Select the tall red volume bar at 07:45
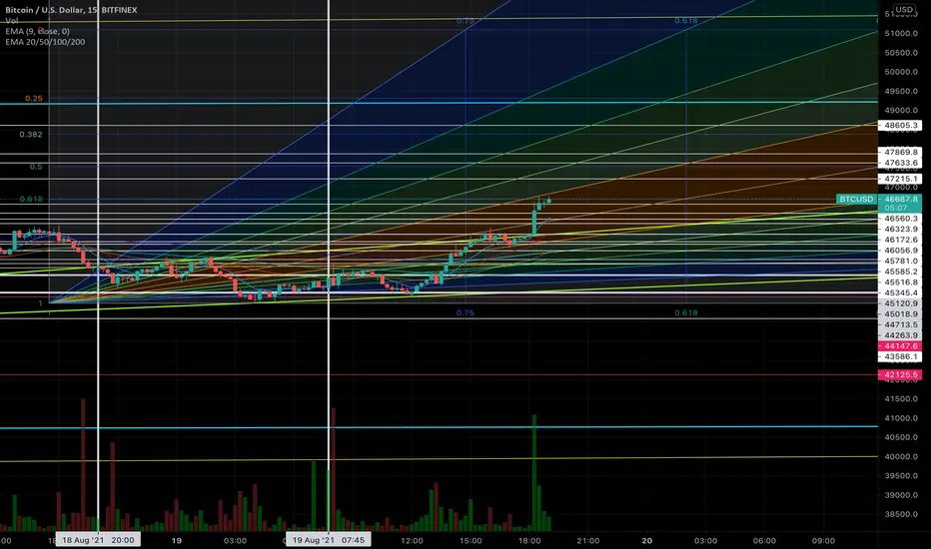The height and width of the screenshot is (549, 931). 333,469
